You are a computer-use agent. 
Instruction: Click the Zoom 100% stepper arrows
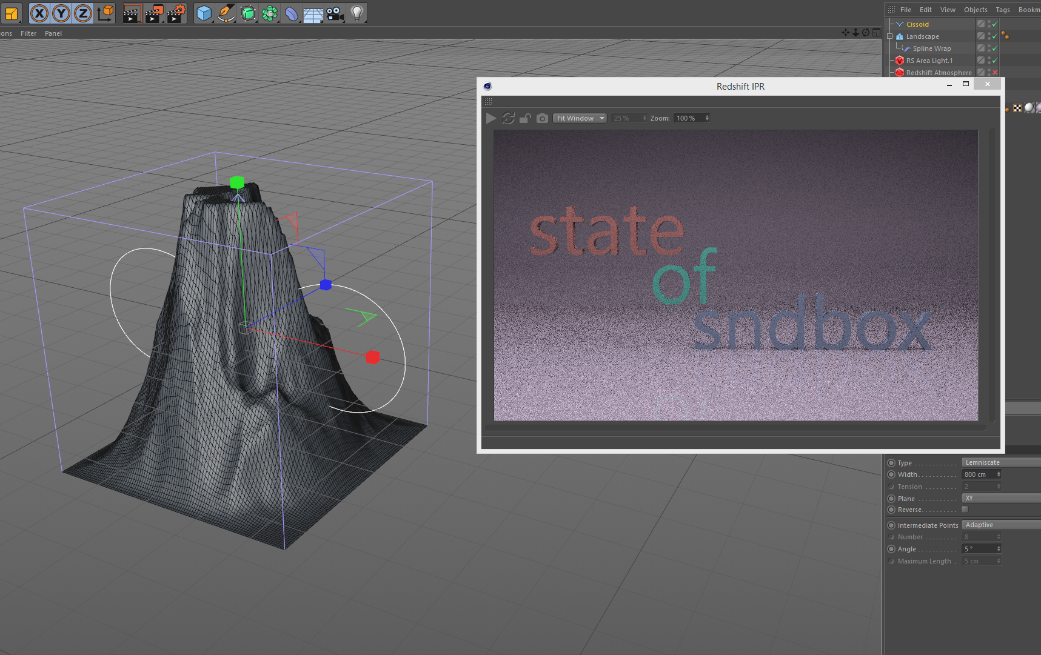point(706,118)
